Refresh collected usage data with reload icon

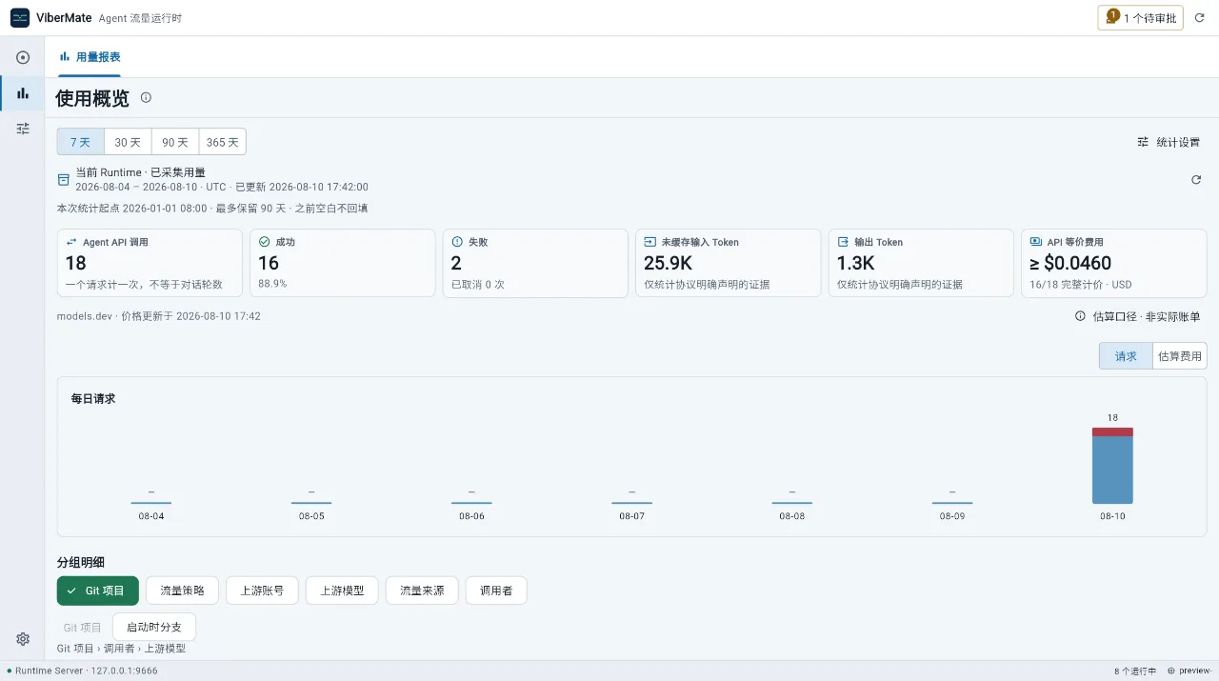click(1196, 179)
